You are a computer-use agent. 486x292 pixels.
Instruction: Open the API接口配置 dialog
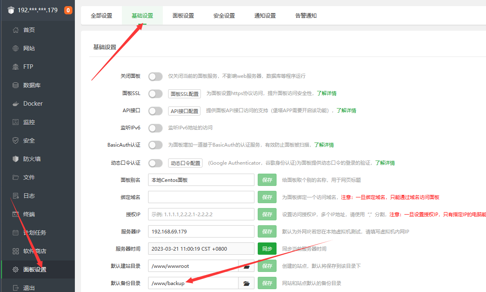184,111
